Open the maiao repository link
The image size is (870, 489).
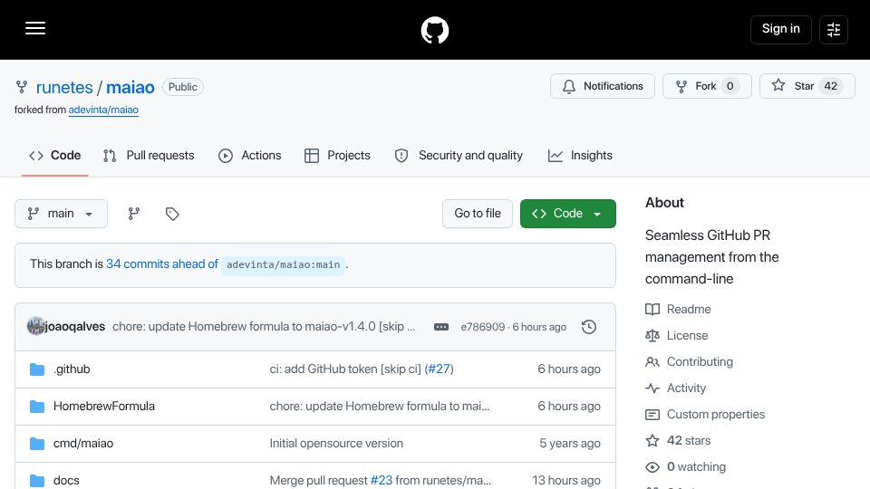[130, 87]
